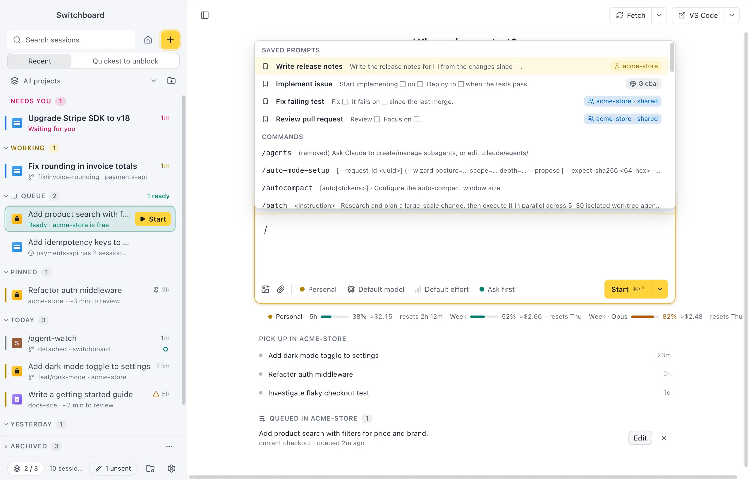Expand the Archived section

coord(6,446)
